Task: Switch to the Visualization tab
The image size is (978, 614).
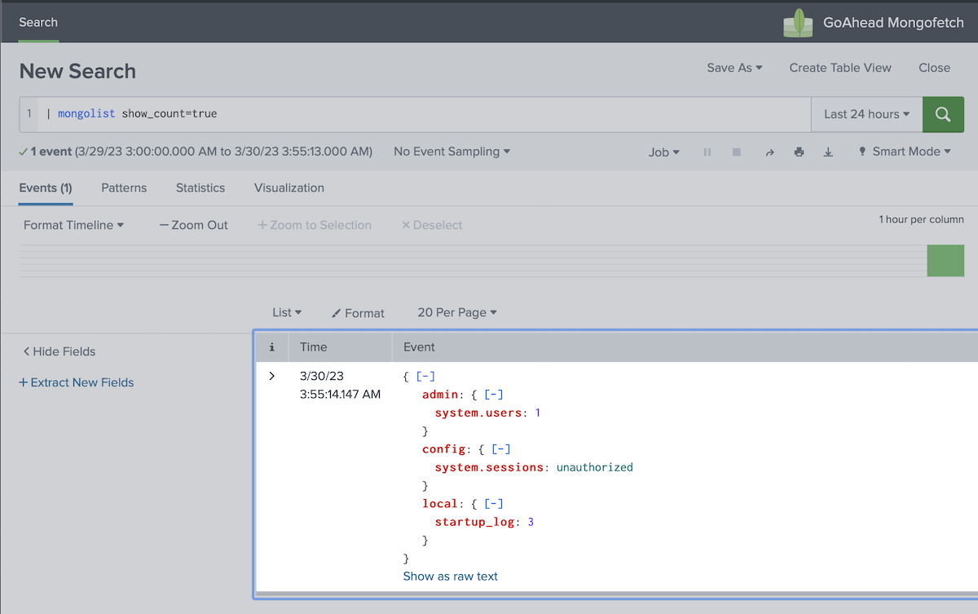Action: pos(289,188)
